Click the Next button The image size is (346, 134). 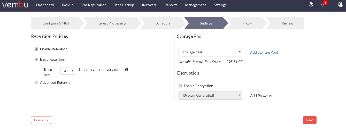coord(310,120)
